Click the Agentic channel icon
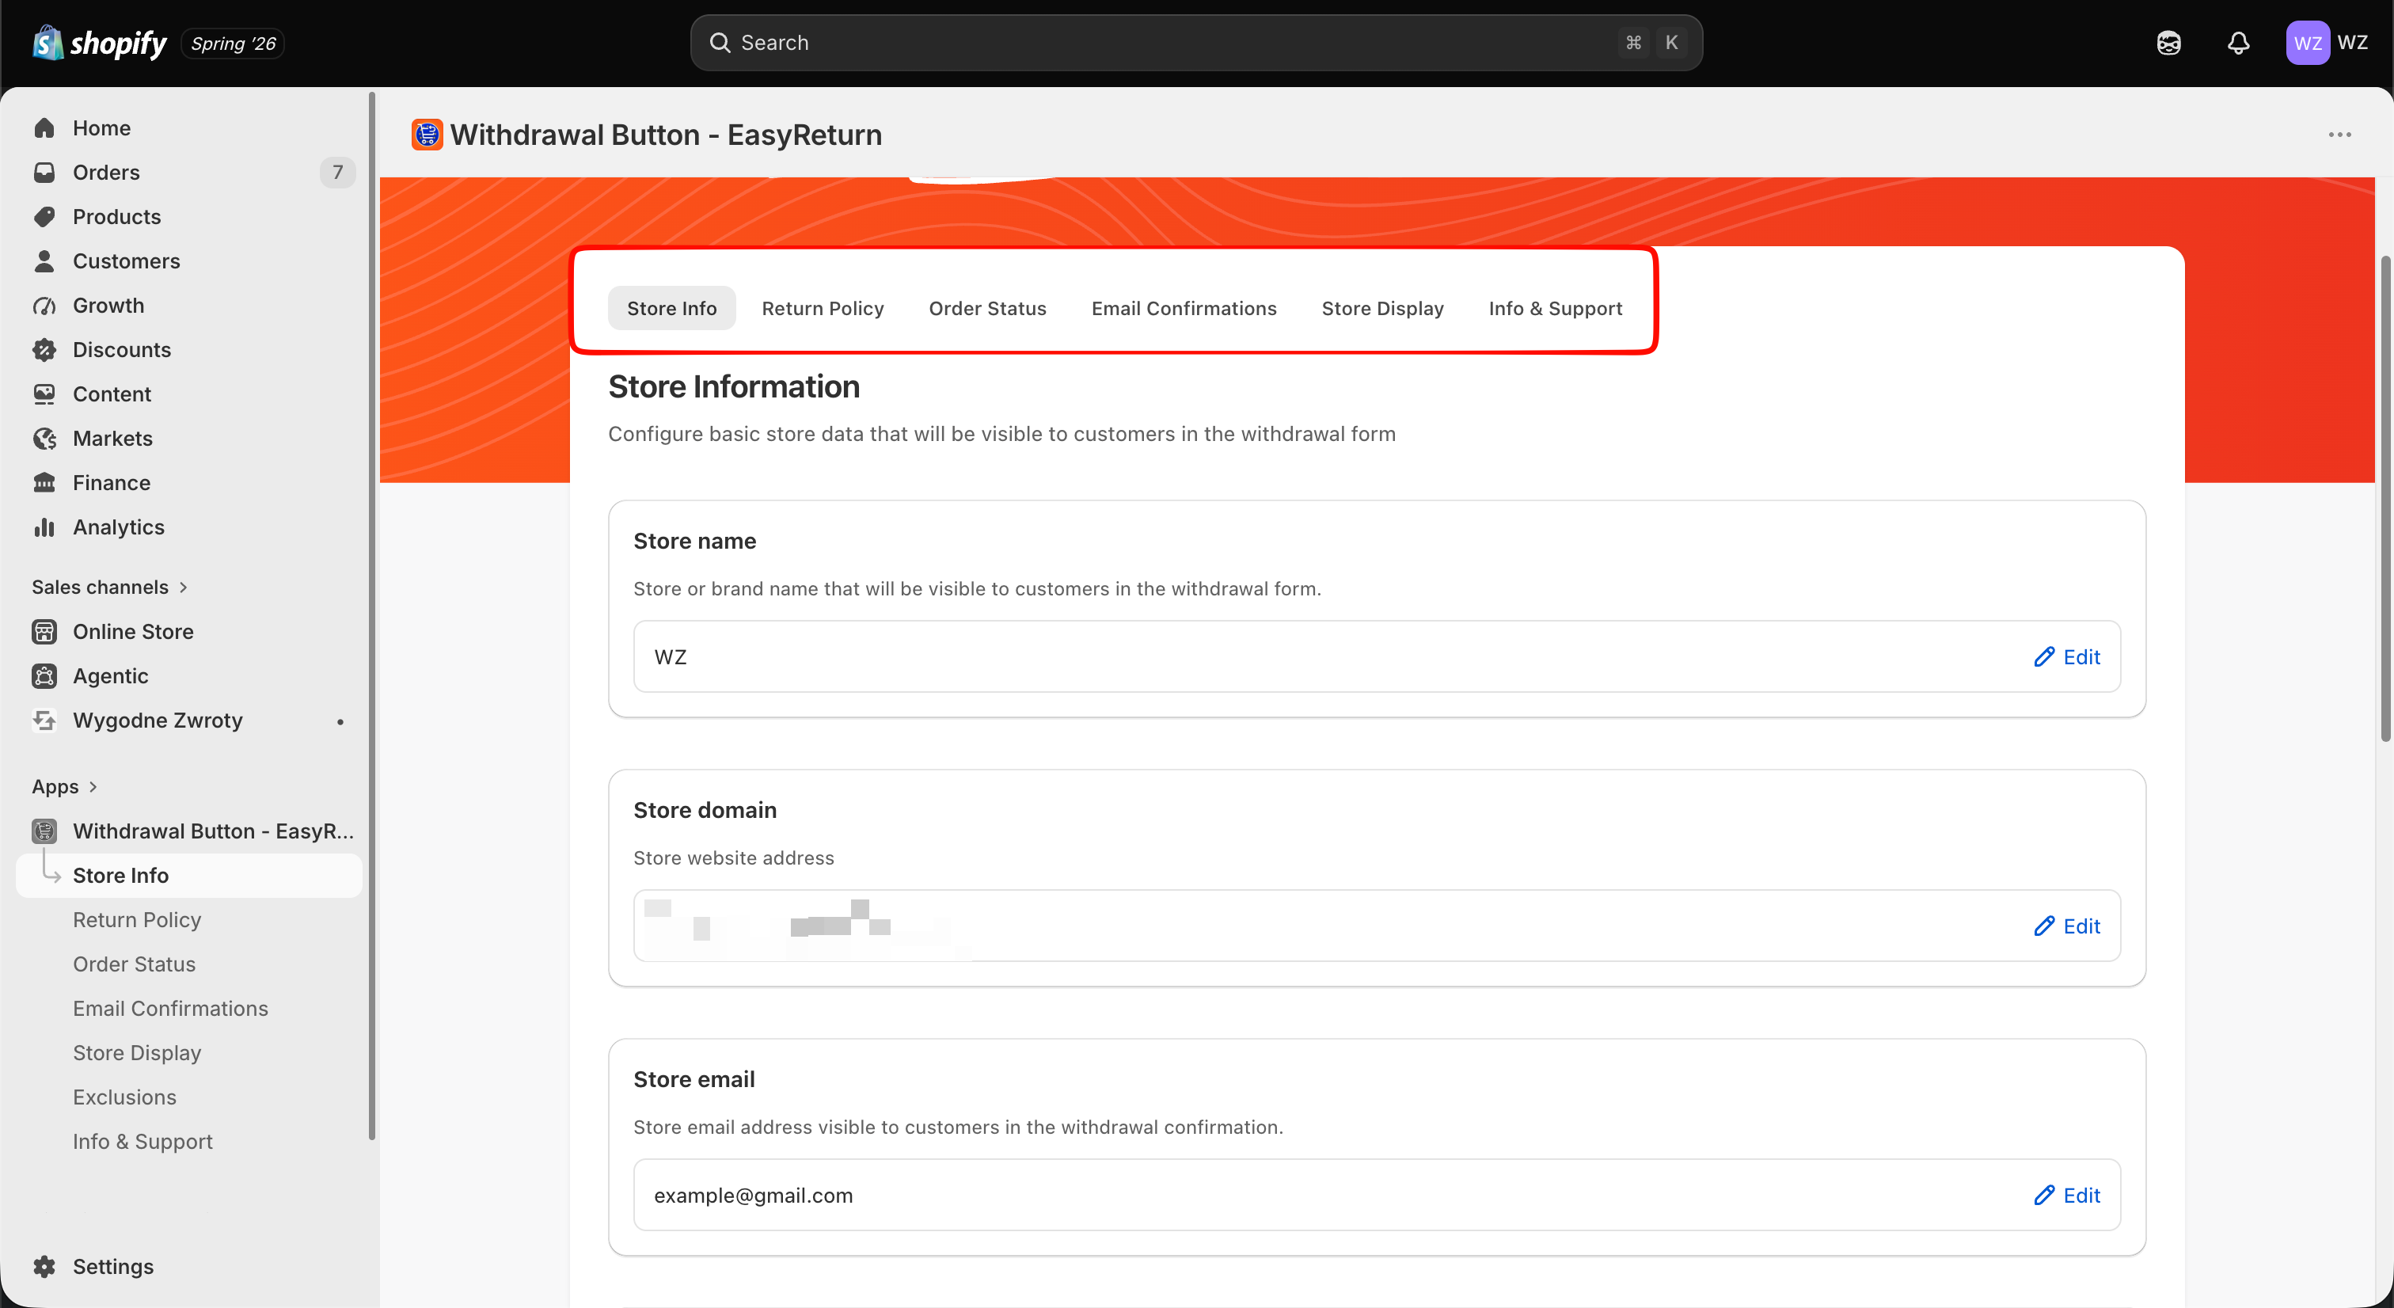This screenshot has width=2394, height=1308. coord(44,676)
